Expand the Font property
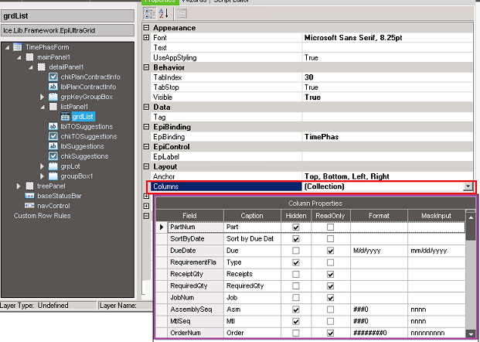 [x=146, y=37]
